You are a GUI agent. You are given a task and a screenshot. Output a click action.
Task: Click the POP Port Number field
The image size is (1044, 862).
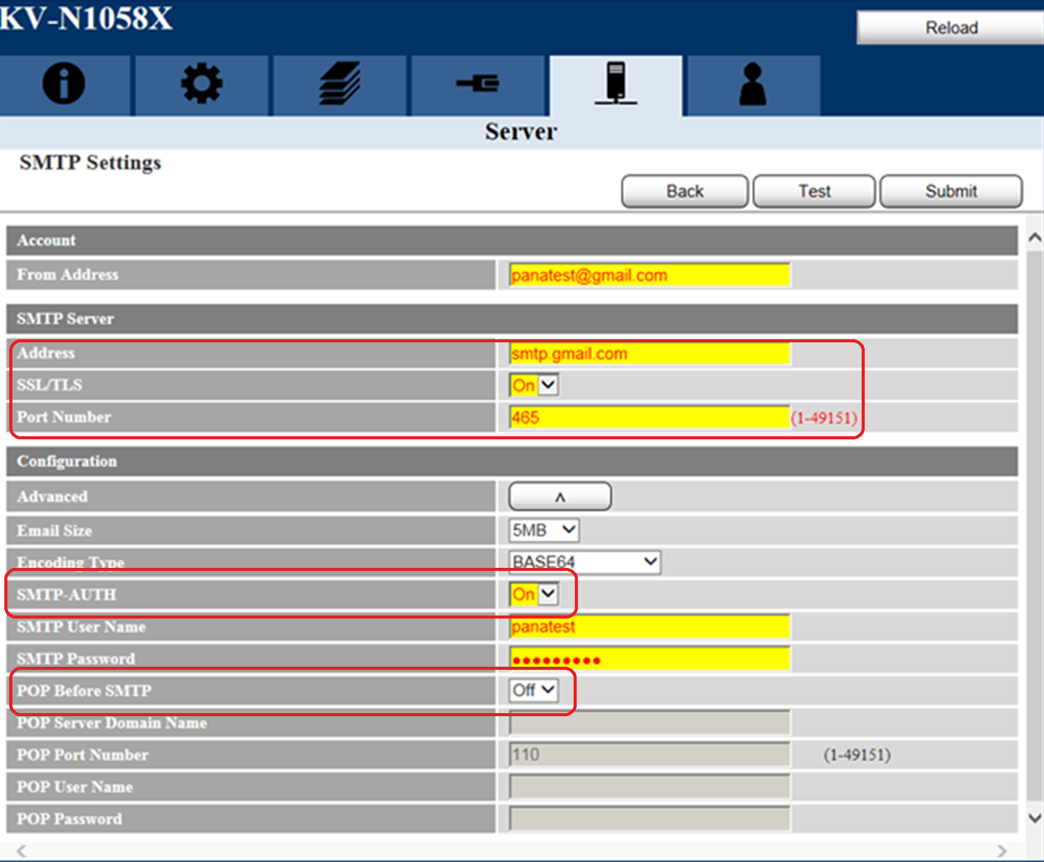pyautogui.click(x=650, y=754)
